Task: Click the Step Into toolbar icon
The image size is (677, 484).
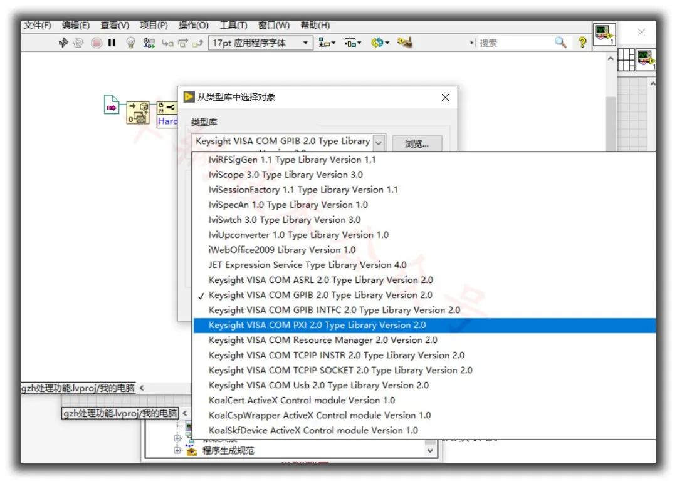Action: [167, 43]
